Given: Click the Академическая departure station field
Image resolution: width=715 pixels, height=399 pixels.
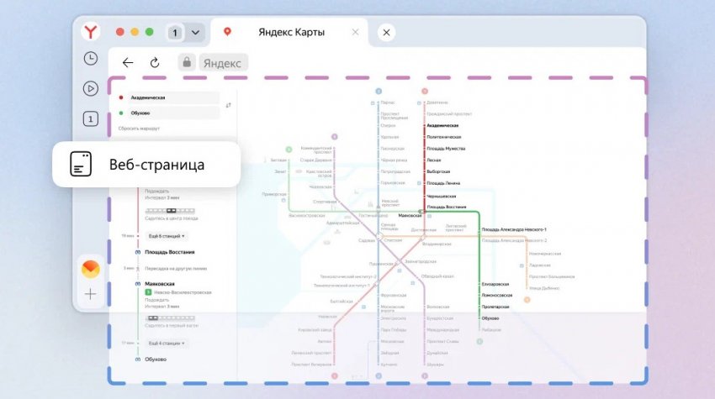Looking at the screenshot, I should [168, 97].
